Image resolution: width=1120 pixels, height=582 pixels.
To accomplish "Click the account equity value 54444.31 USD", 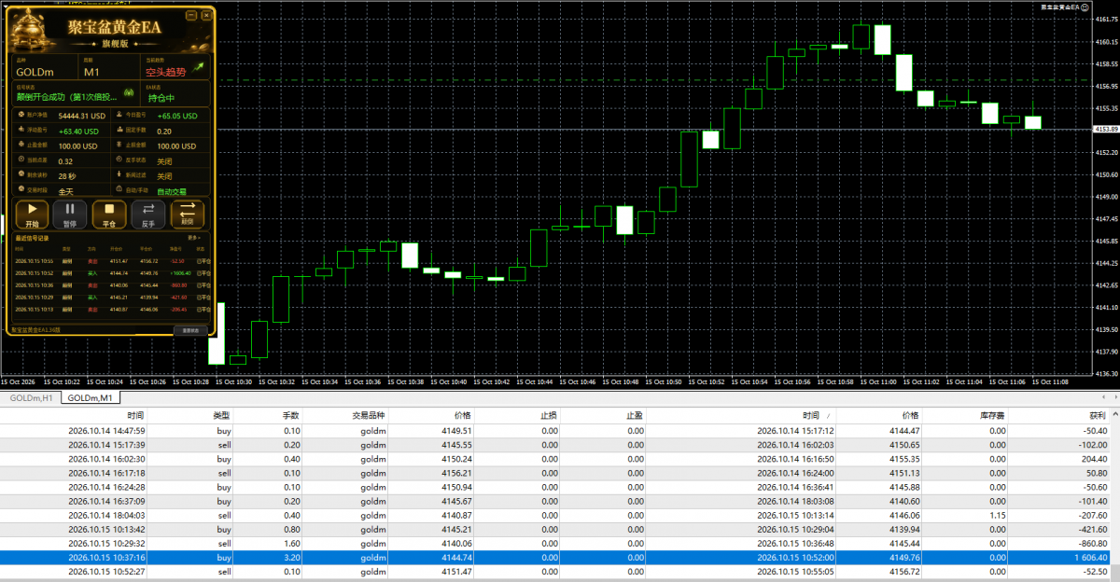I will 82,116.
